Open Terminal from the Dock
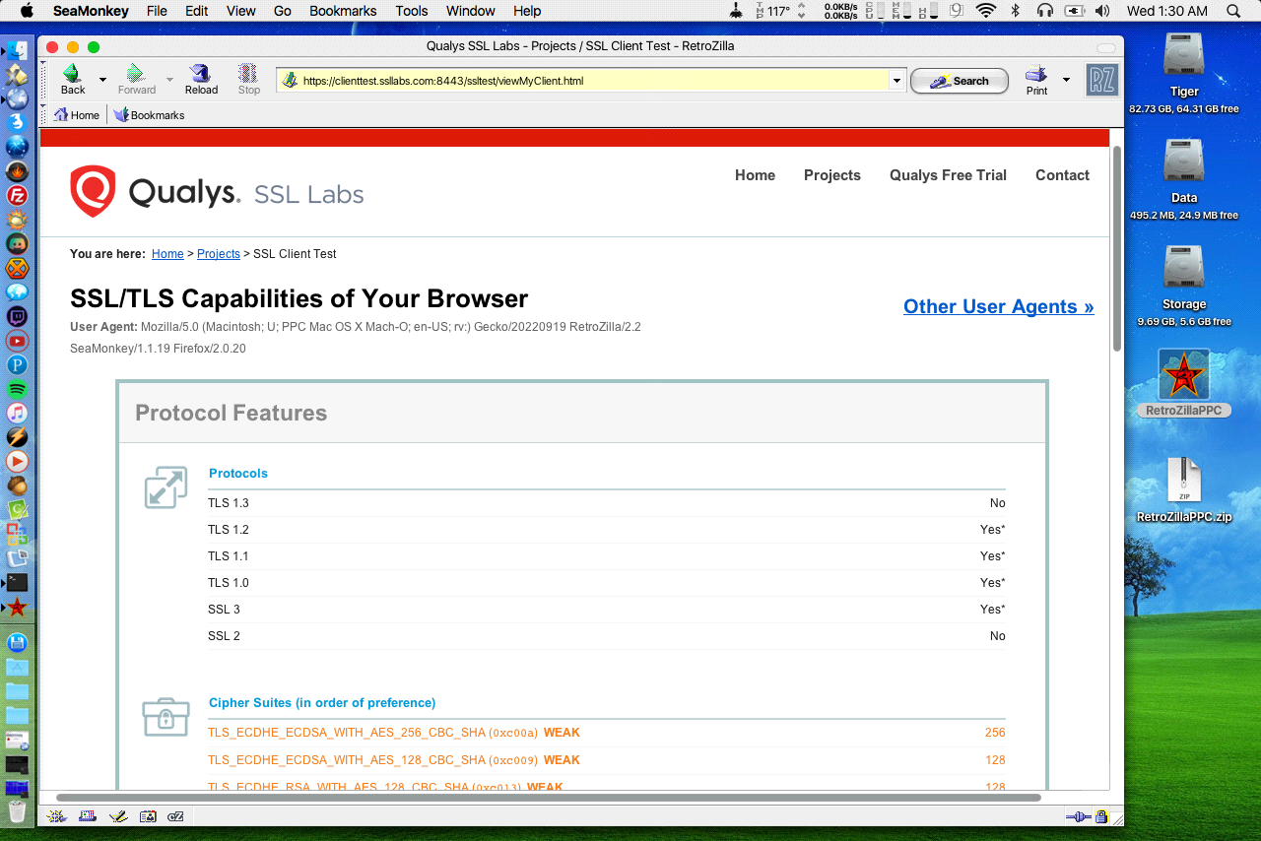Screen dimensions: 1261x841 pos(17,582)
